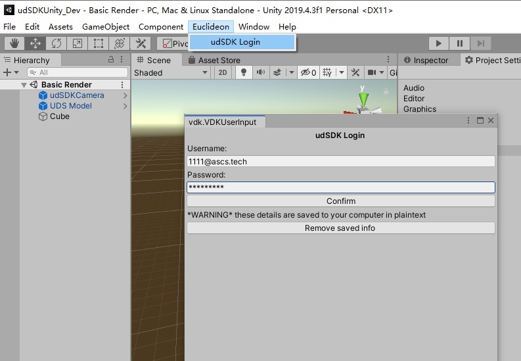Open the Assets menu
Image resolution: width=521 pixels, height=361 pixels.
click(x=60, y=26)
